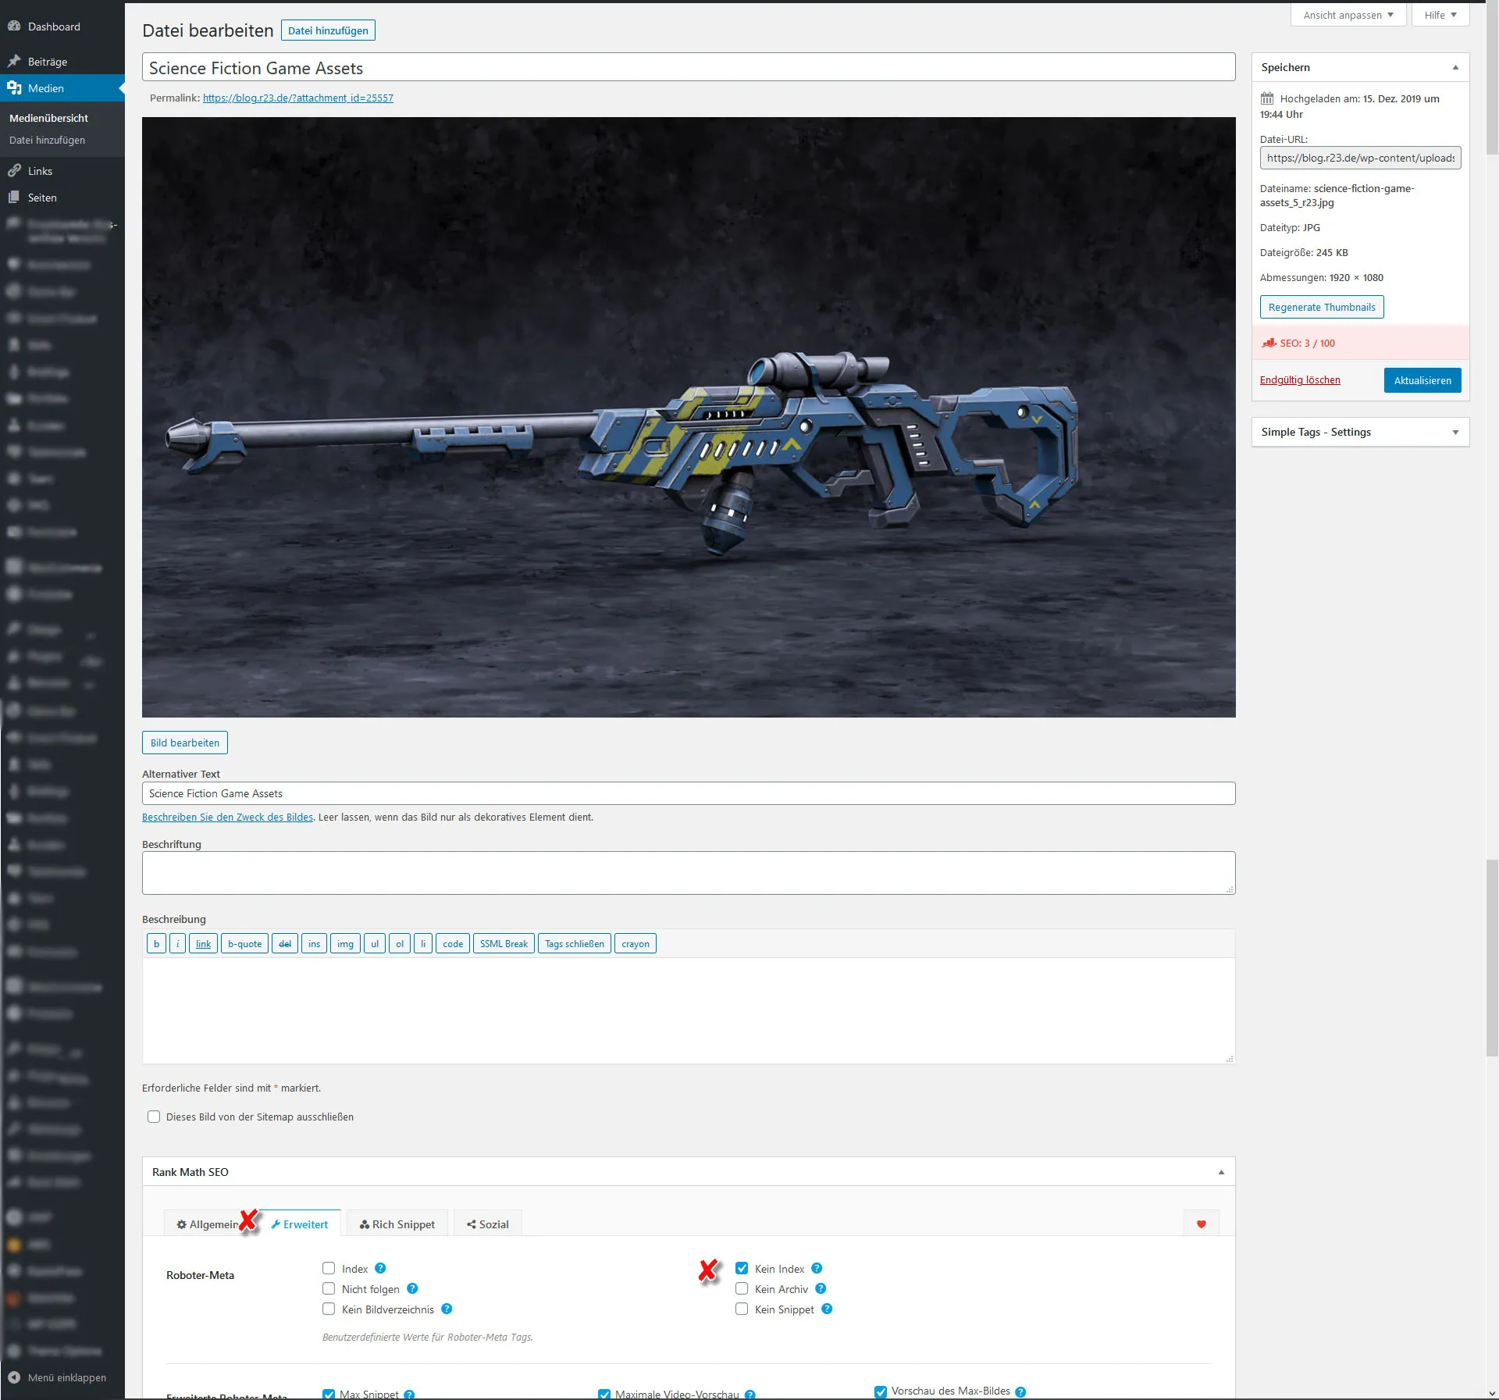Open the attachment permalink

[x=298, y=98]
